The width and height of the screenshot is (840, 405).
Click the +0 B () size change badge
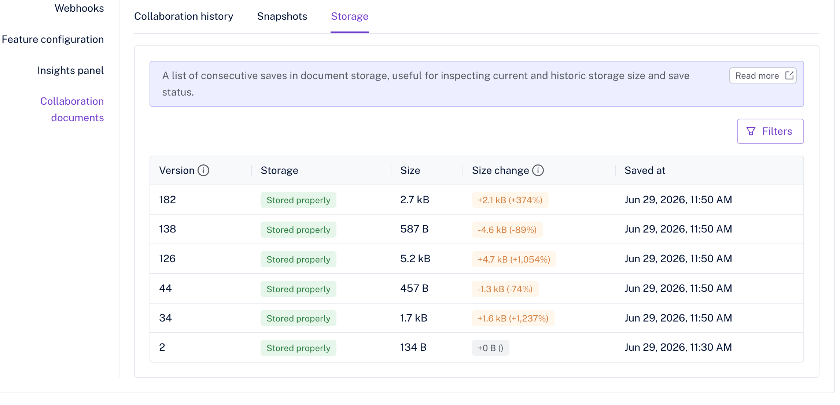(x=490, y=348)
